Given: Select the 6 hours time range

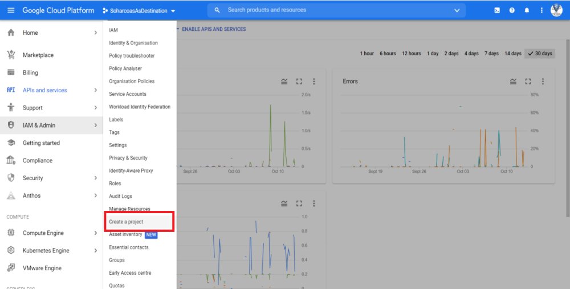Looking at the screenshot, I should [388, 54].
